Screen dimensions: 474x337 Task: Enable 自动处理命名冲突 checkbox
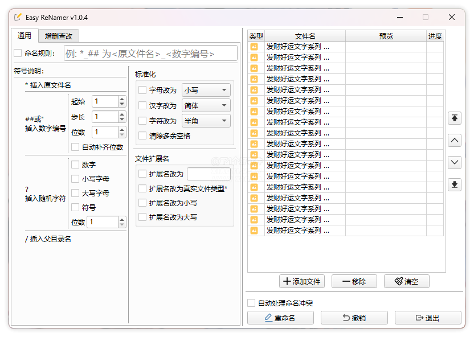point(251,303)
